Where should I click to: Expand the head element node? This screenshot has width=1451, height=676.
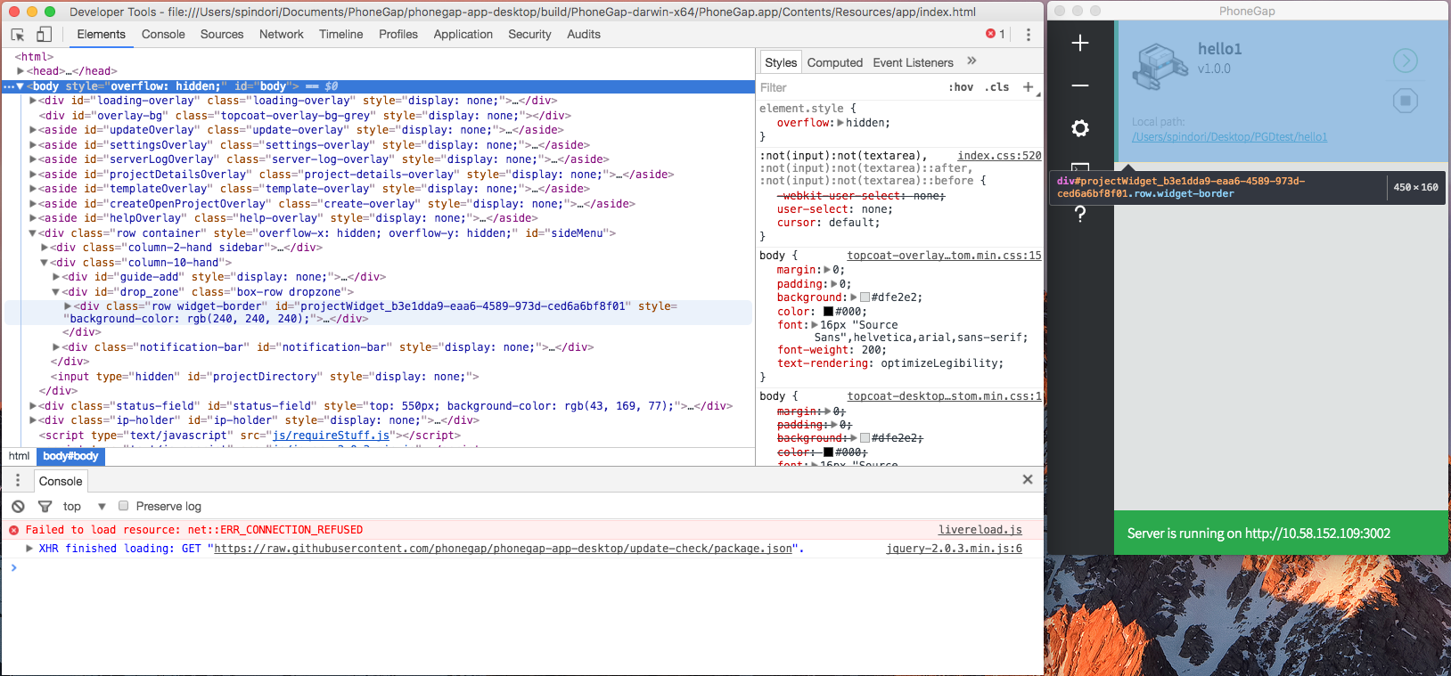20,71
